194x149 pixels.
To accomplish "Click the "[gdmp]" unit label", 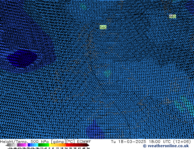I will click(58, 142).
